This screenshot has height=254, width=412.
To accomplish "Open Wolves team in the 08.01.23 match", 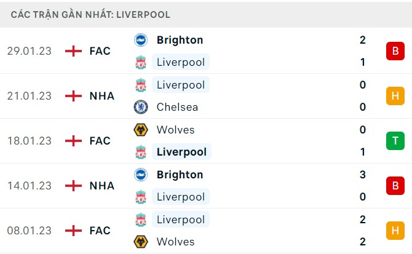I will (x=175, y=242).
